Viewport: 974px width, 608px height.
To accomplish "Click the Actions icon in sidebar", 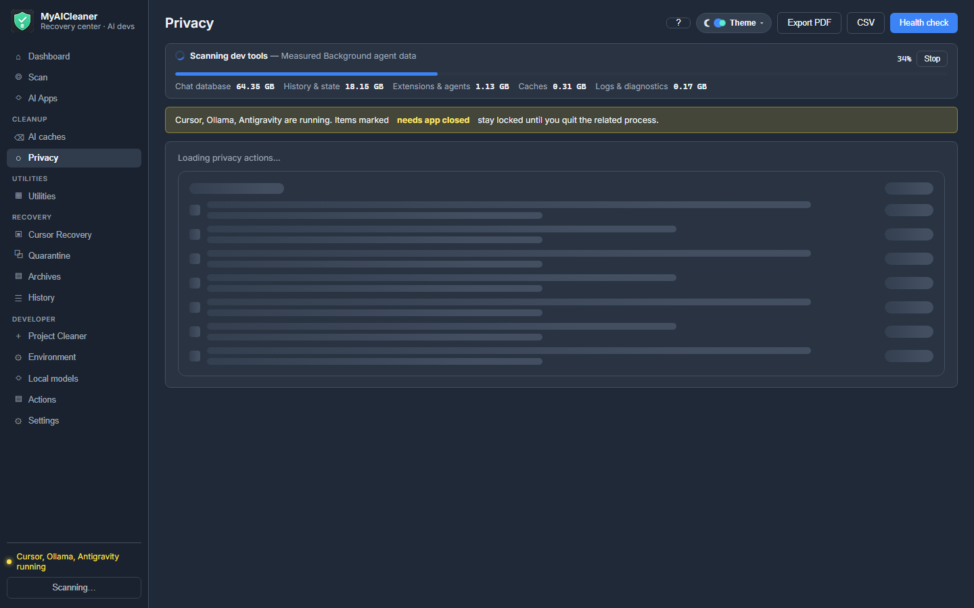I will click(18, 399).
